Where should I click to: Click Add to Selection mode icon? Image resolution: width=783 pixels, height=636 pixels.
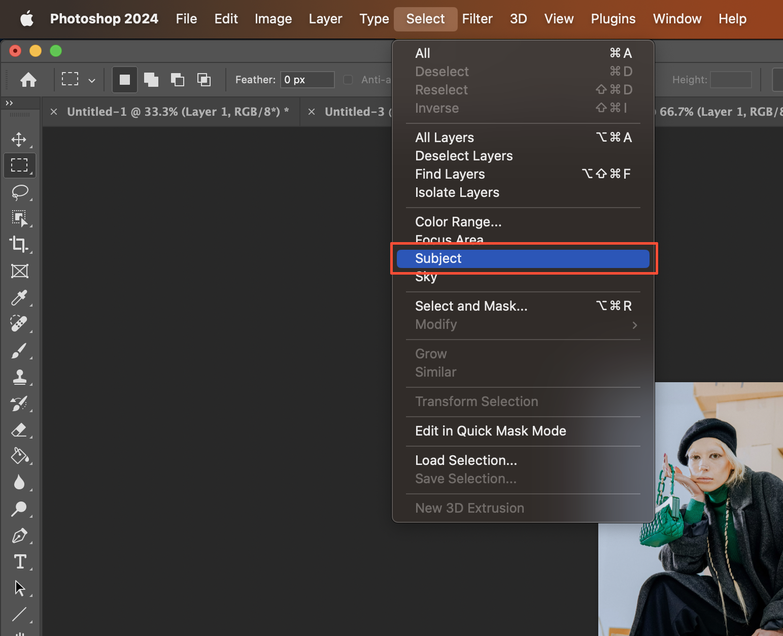tap(151, 80)
